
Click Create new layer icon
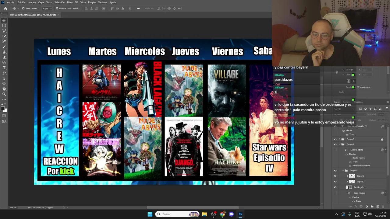coord(378,207)
